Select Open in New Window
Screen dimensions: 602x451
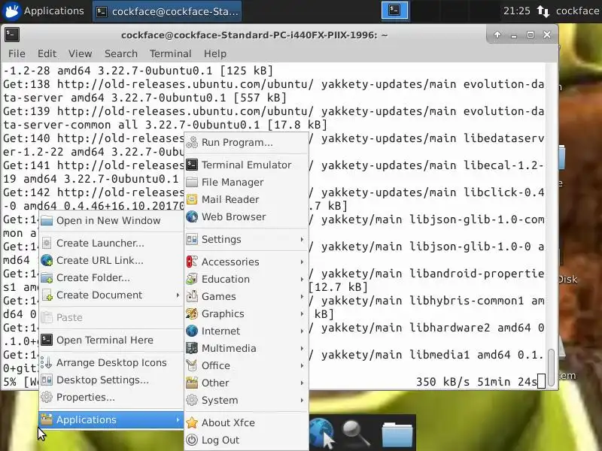click(x=111, y=220)
